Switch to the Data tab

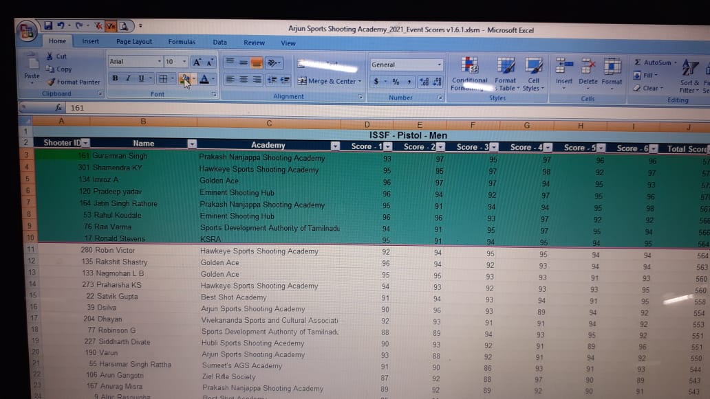219,43
